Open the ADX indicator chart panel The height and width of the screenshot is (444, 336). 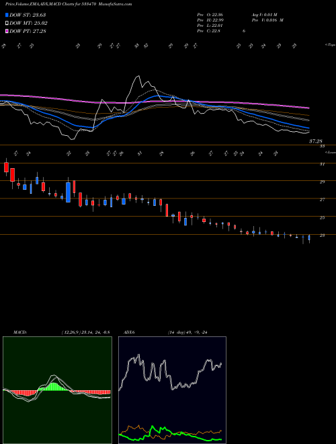point(172,390)
